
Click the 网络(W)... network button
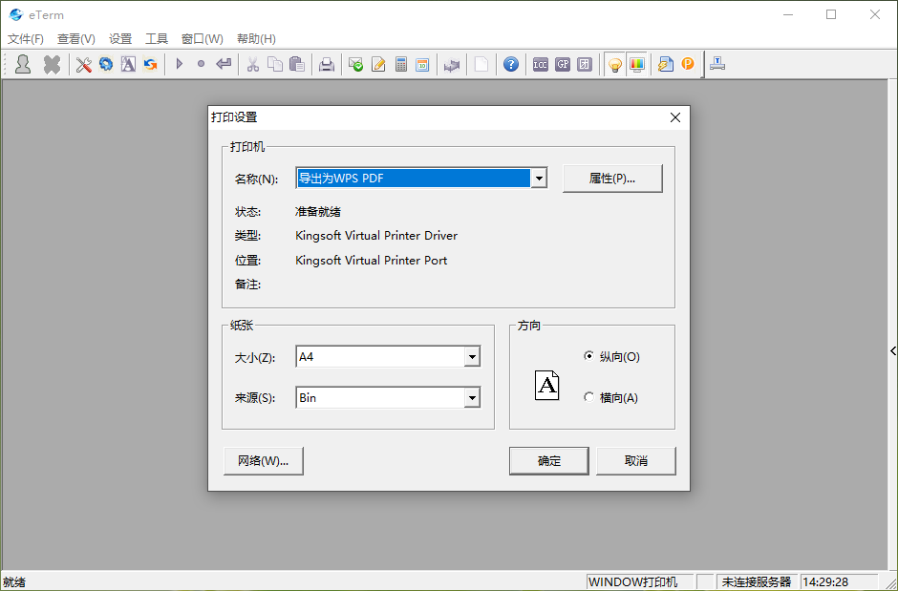tap(264, 461)
